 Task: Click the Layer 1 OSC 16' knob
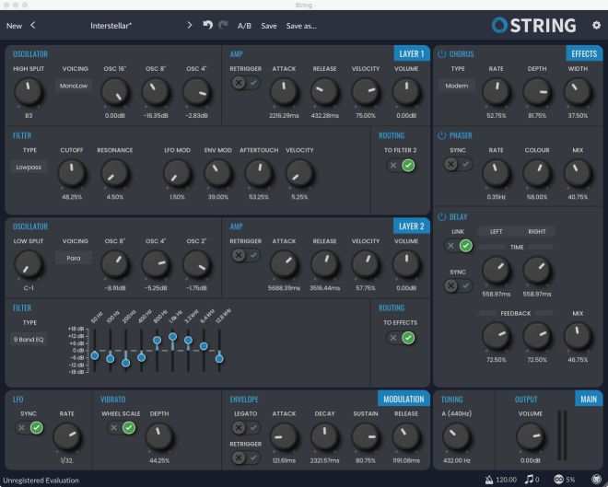click(x=115, y=92)
